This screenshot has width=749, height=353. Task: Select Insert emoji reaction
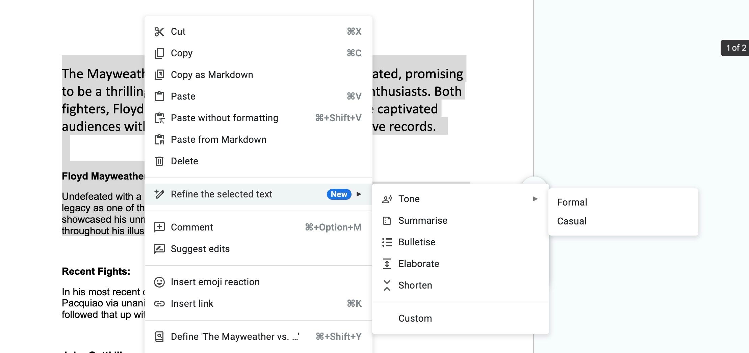tap(258, 282)
